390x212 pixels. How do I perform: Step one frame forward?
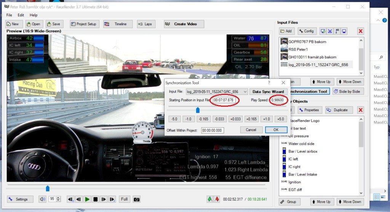[104, 199]
